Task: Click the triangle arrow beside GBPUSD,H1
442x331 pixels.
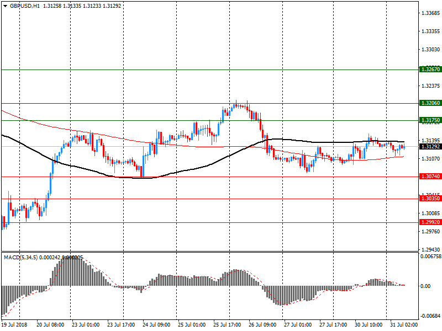Action: click(x=5, y=6)
